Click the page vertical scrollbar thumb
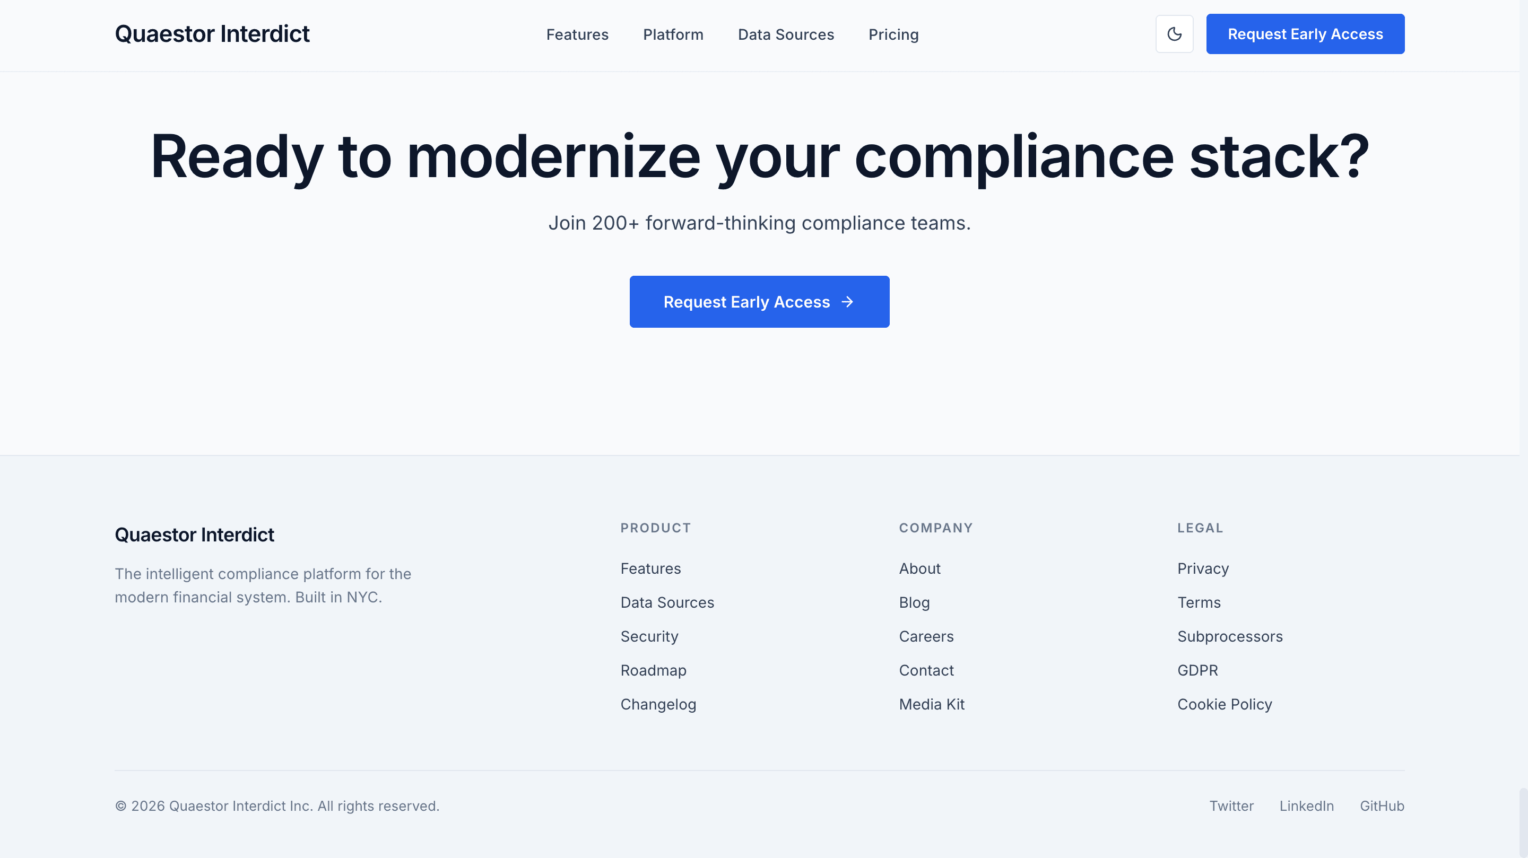Image resolution: width=1528 pixels, height=858 pixels. click(1523, 822)
